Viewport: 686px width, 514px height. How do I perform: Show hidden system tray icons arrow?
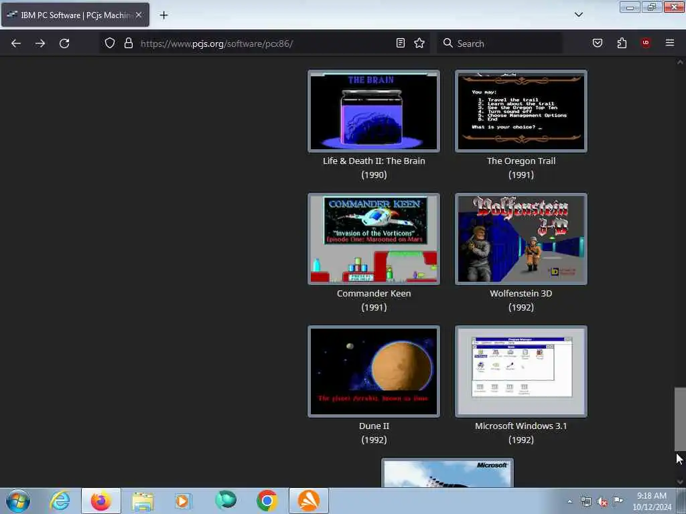point(569,501)
